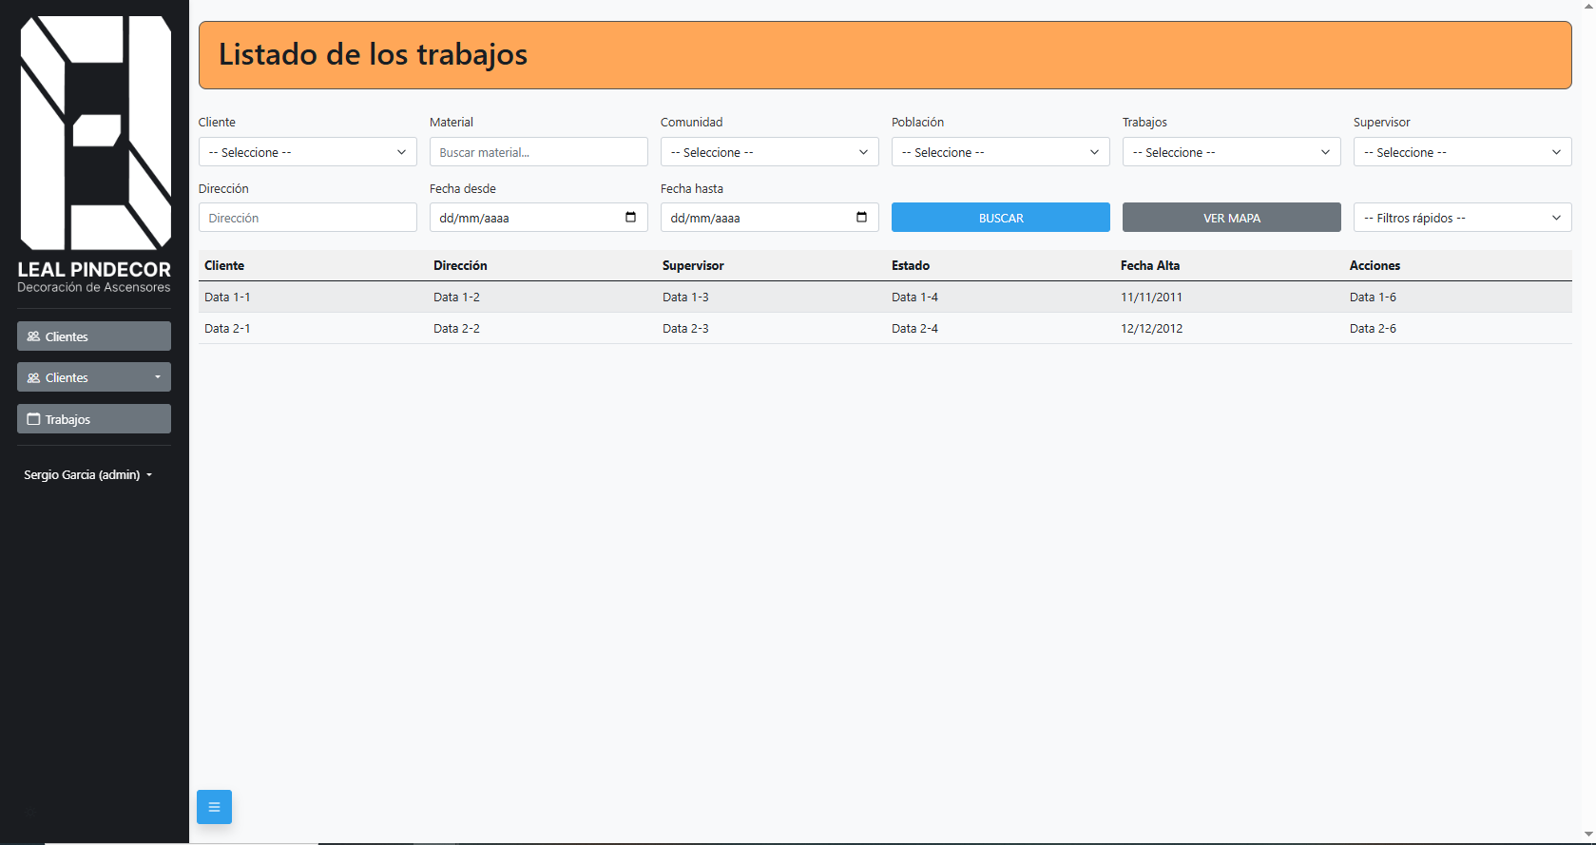This screenshot has height=845, width=1596.
Task: Expand the second Clientes dropdown caret
Action: click(158, 377)
